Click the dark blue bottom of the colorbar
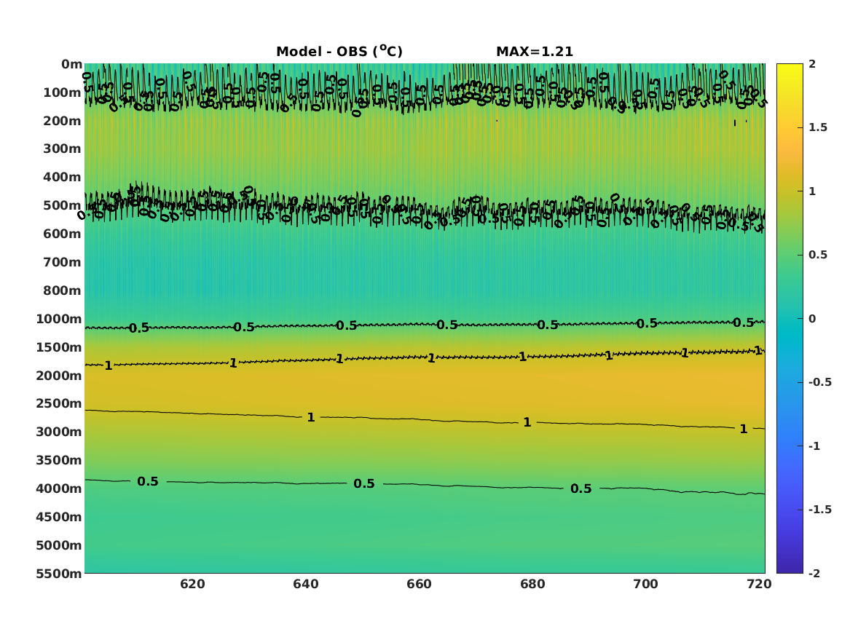This screenshot has height=637, width=850. pos(790,569)
